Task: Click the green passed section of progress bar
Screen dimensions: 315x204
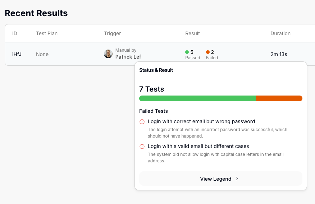Action: point(197,98)
